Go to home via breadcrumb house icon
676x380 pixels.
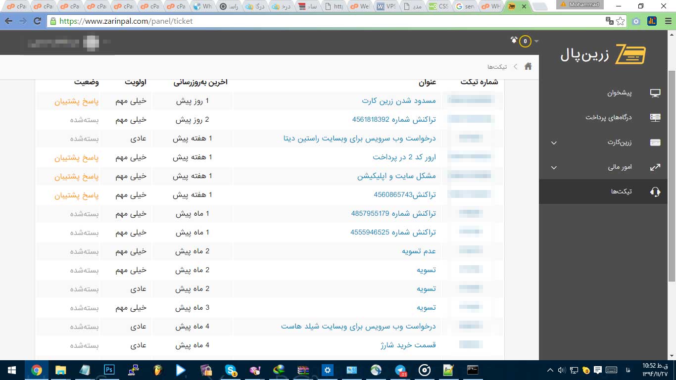click(x=529, y=66)
